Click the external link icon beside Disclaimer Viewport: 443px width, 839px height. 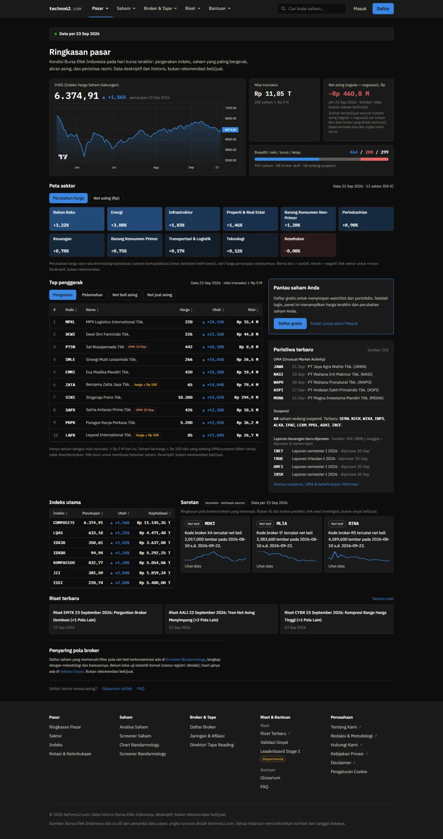click(x=354, y=763)
